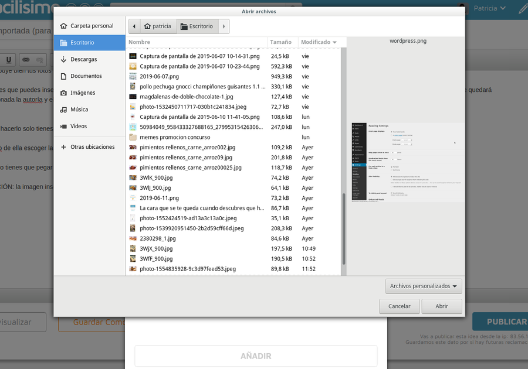Open Carpeta personal in sidebar
This screenshot has height=369, width=528.
click(x=92, y=26)
